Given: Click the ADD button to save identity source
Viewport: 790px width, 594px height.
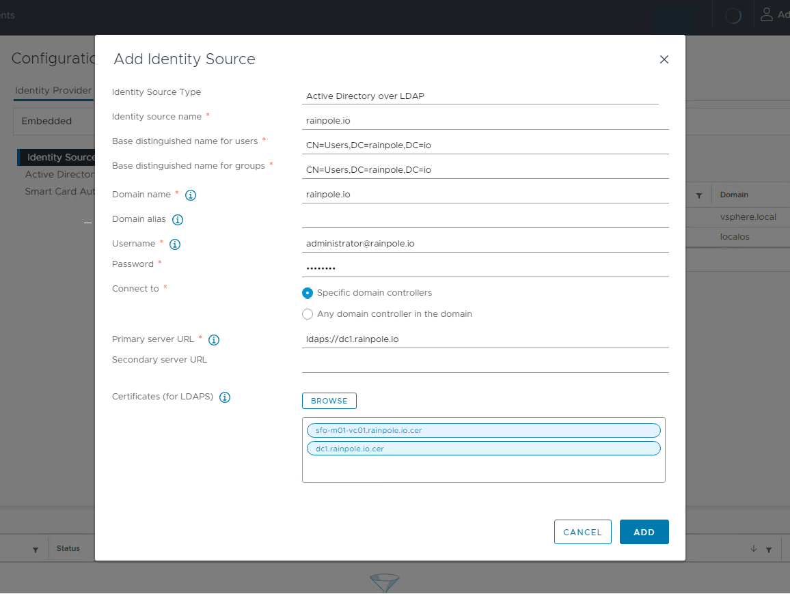Looking at the screenshot, I should coord(644,532).
